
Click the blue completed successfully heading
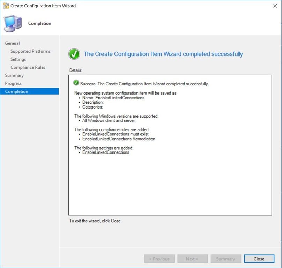point(163,54)
